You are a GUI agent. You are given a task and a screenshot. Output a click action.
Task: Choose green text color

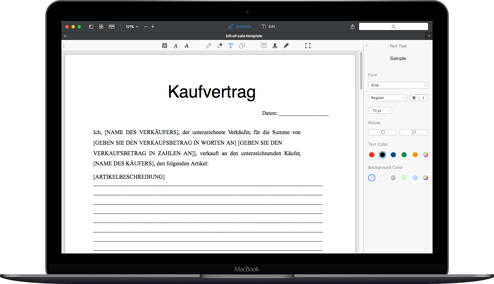click(x=404, y=155)
